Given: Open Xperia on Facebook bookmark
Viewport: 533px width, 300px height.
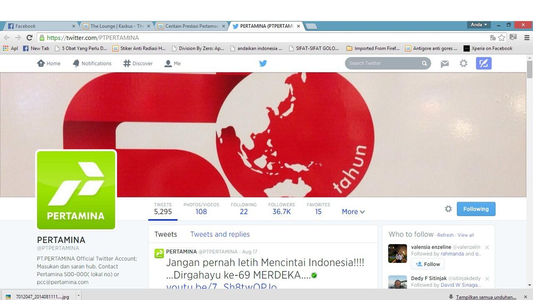Looking at the screenshot, I should [x=488, y=48].
